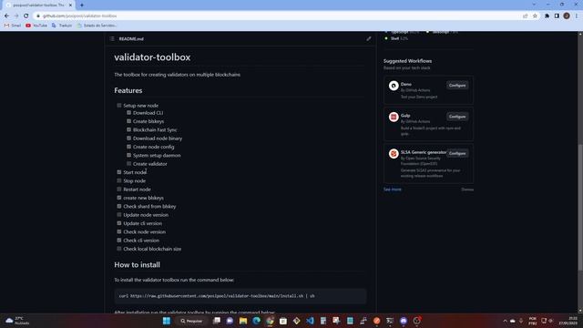Toggle the System setup daemon checkbox
Screen dimensions: 583x328
click(x=128, y=156)
